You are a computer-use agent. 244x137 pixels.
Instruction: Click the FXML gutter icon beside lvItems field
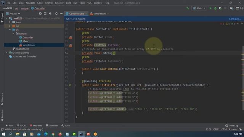click(71, 45)
